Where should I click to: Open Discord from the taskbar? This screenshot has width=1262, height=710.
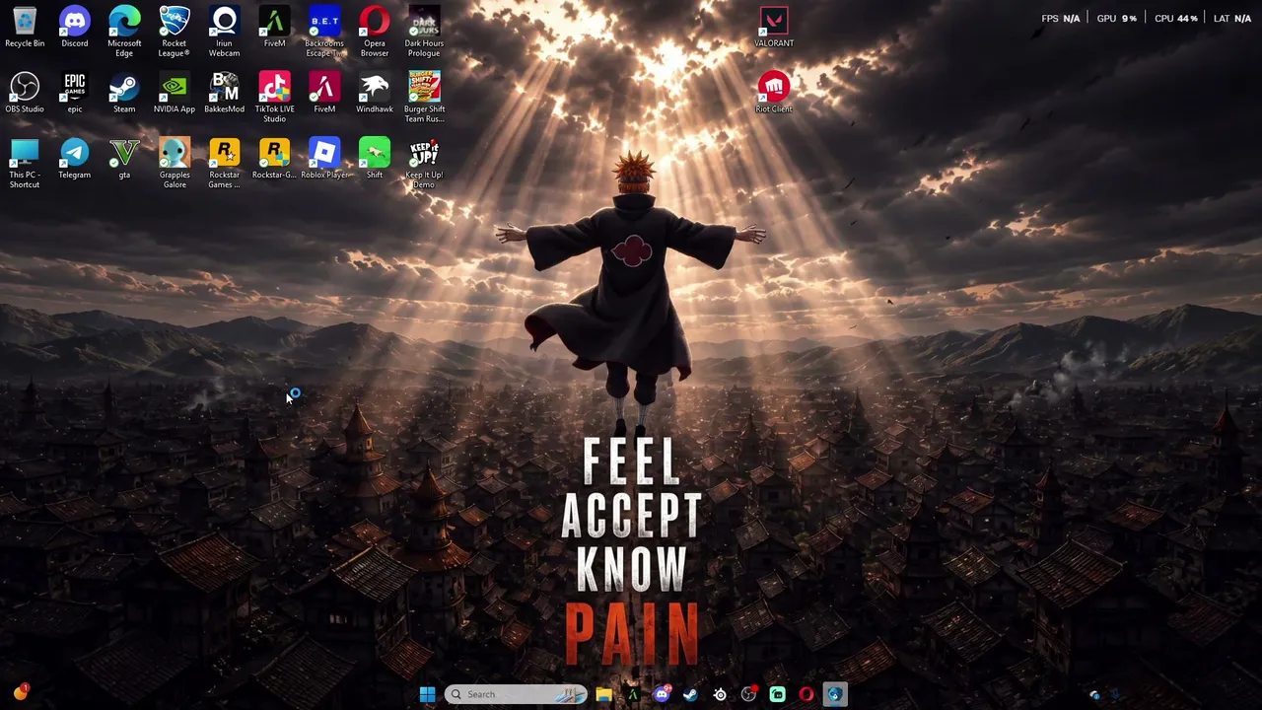pos(662,694)
